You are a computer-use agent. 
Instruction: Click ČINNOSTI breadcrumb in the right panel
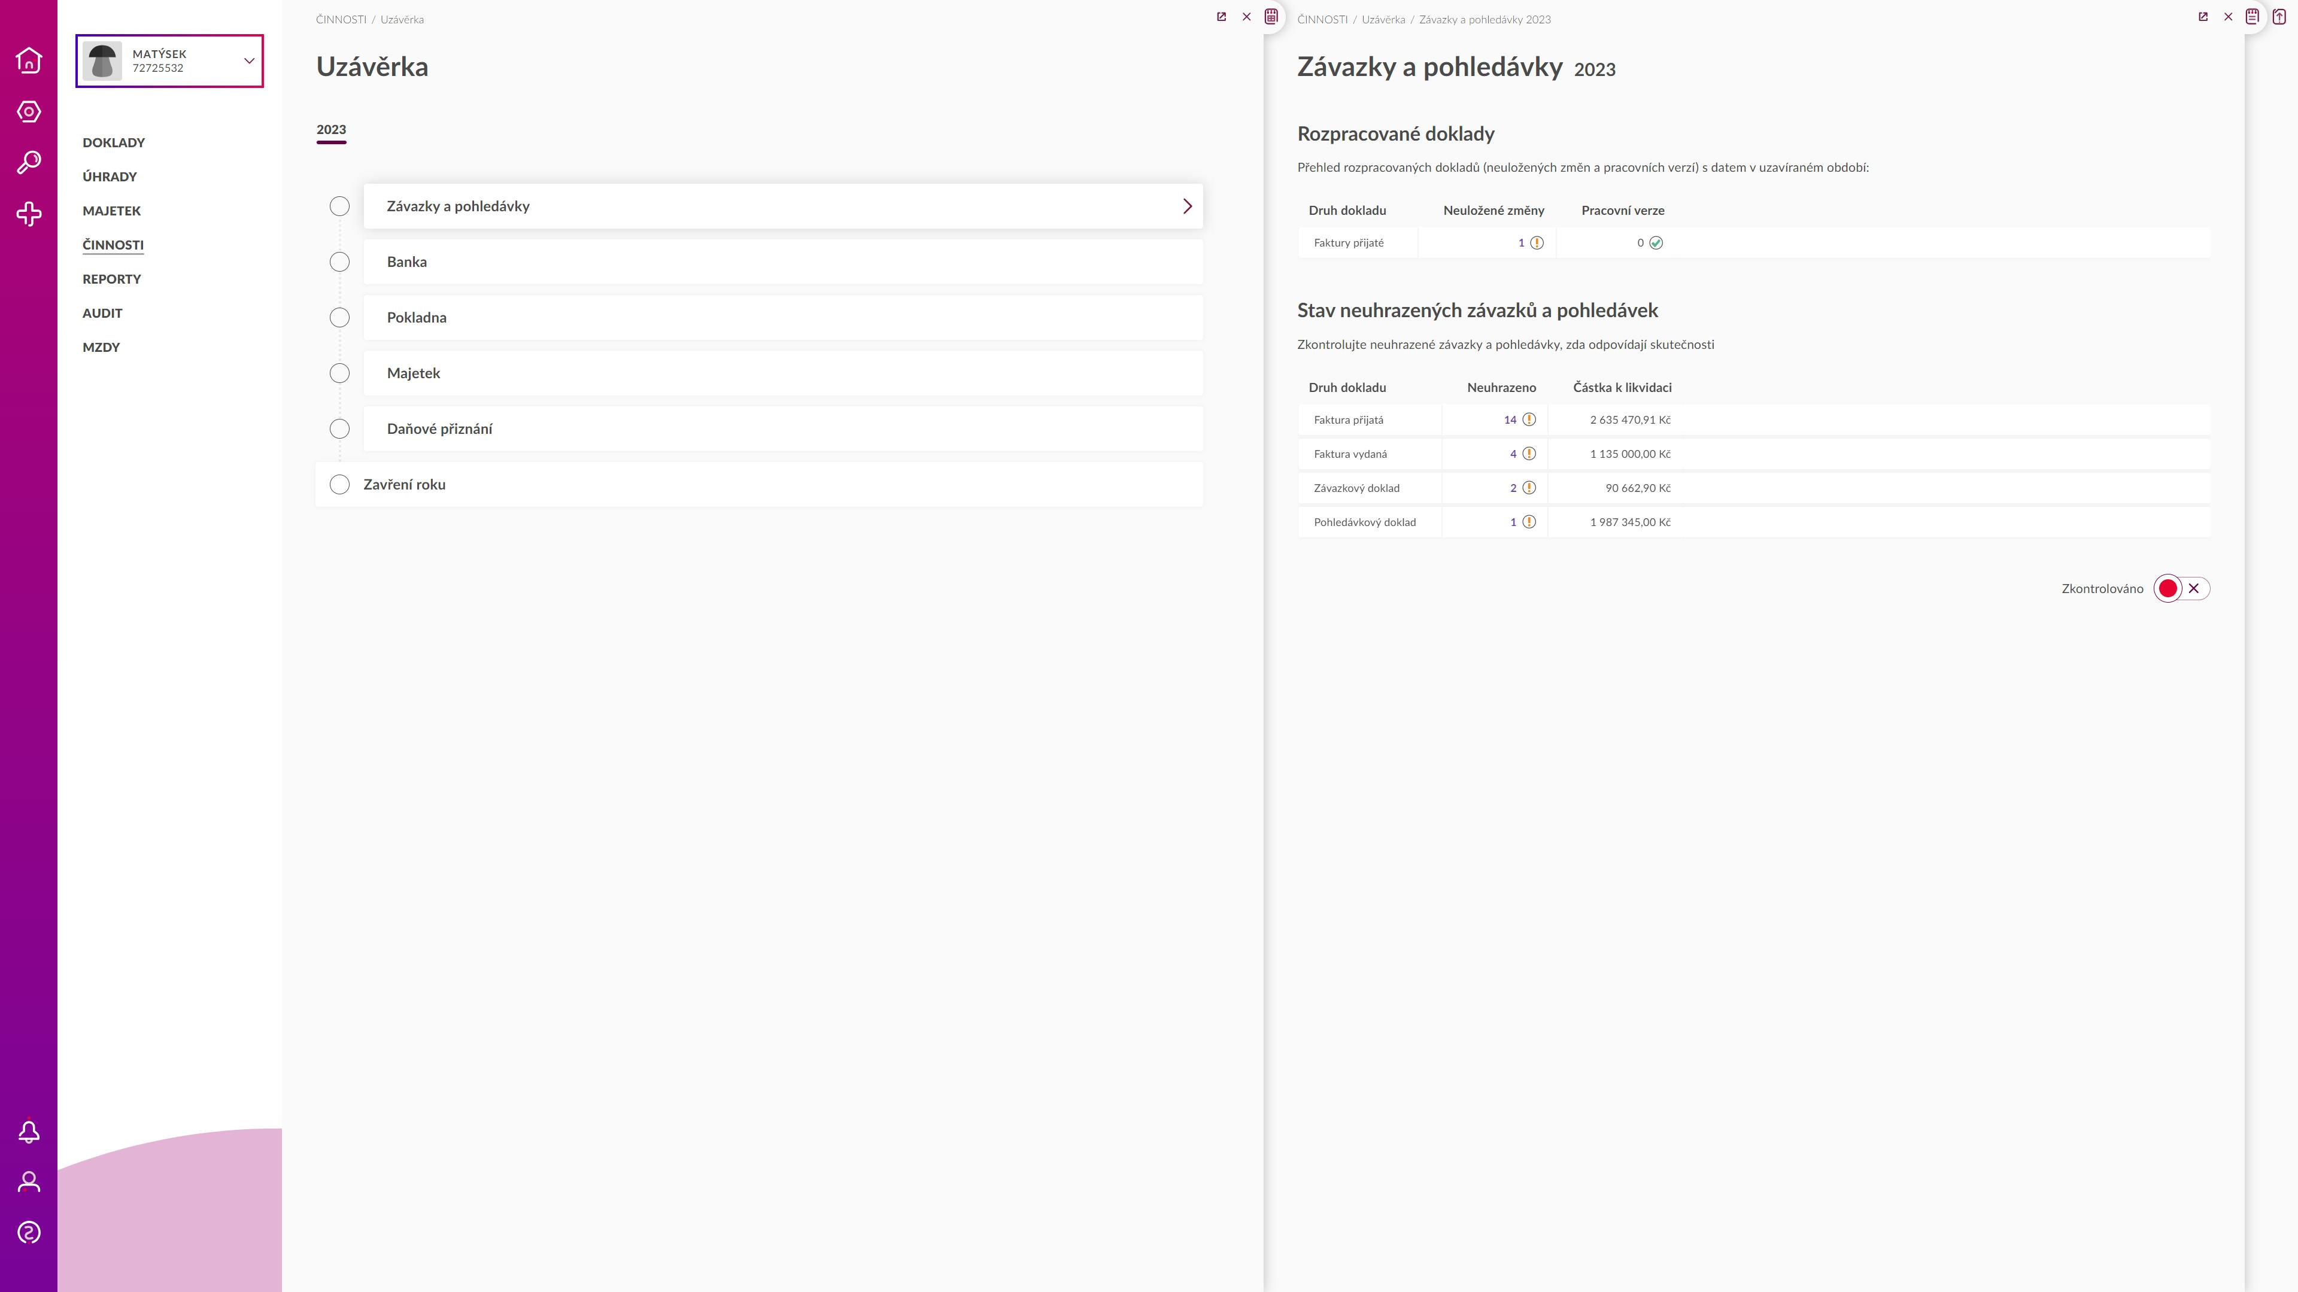click(1322, 20)
